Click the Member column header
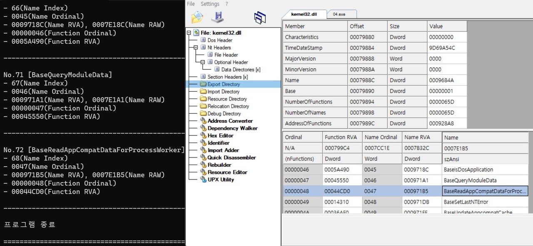The width and height of the screenshot is (533, 246). 315,26
